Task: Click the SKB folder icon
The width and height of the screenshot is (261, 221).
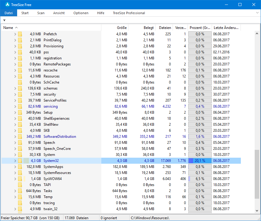Action: click(x=20, y=131)
